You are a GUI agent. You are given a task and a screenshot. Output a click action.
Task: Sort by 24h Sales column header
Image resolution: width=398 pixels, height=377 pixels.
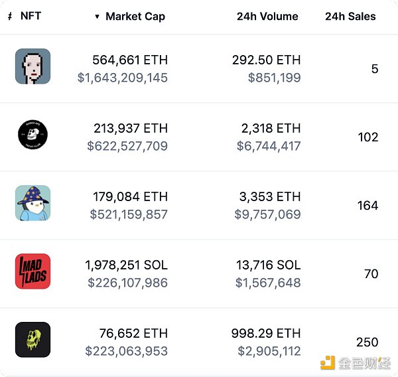(x=350, y=17)
